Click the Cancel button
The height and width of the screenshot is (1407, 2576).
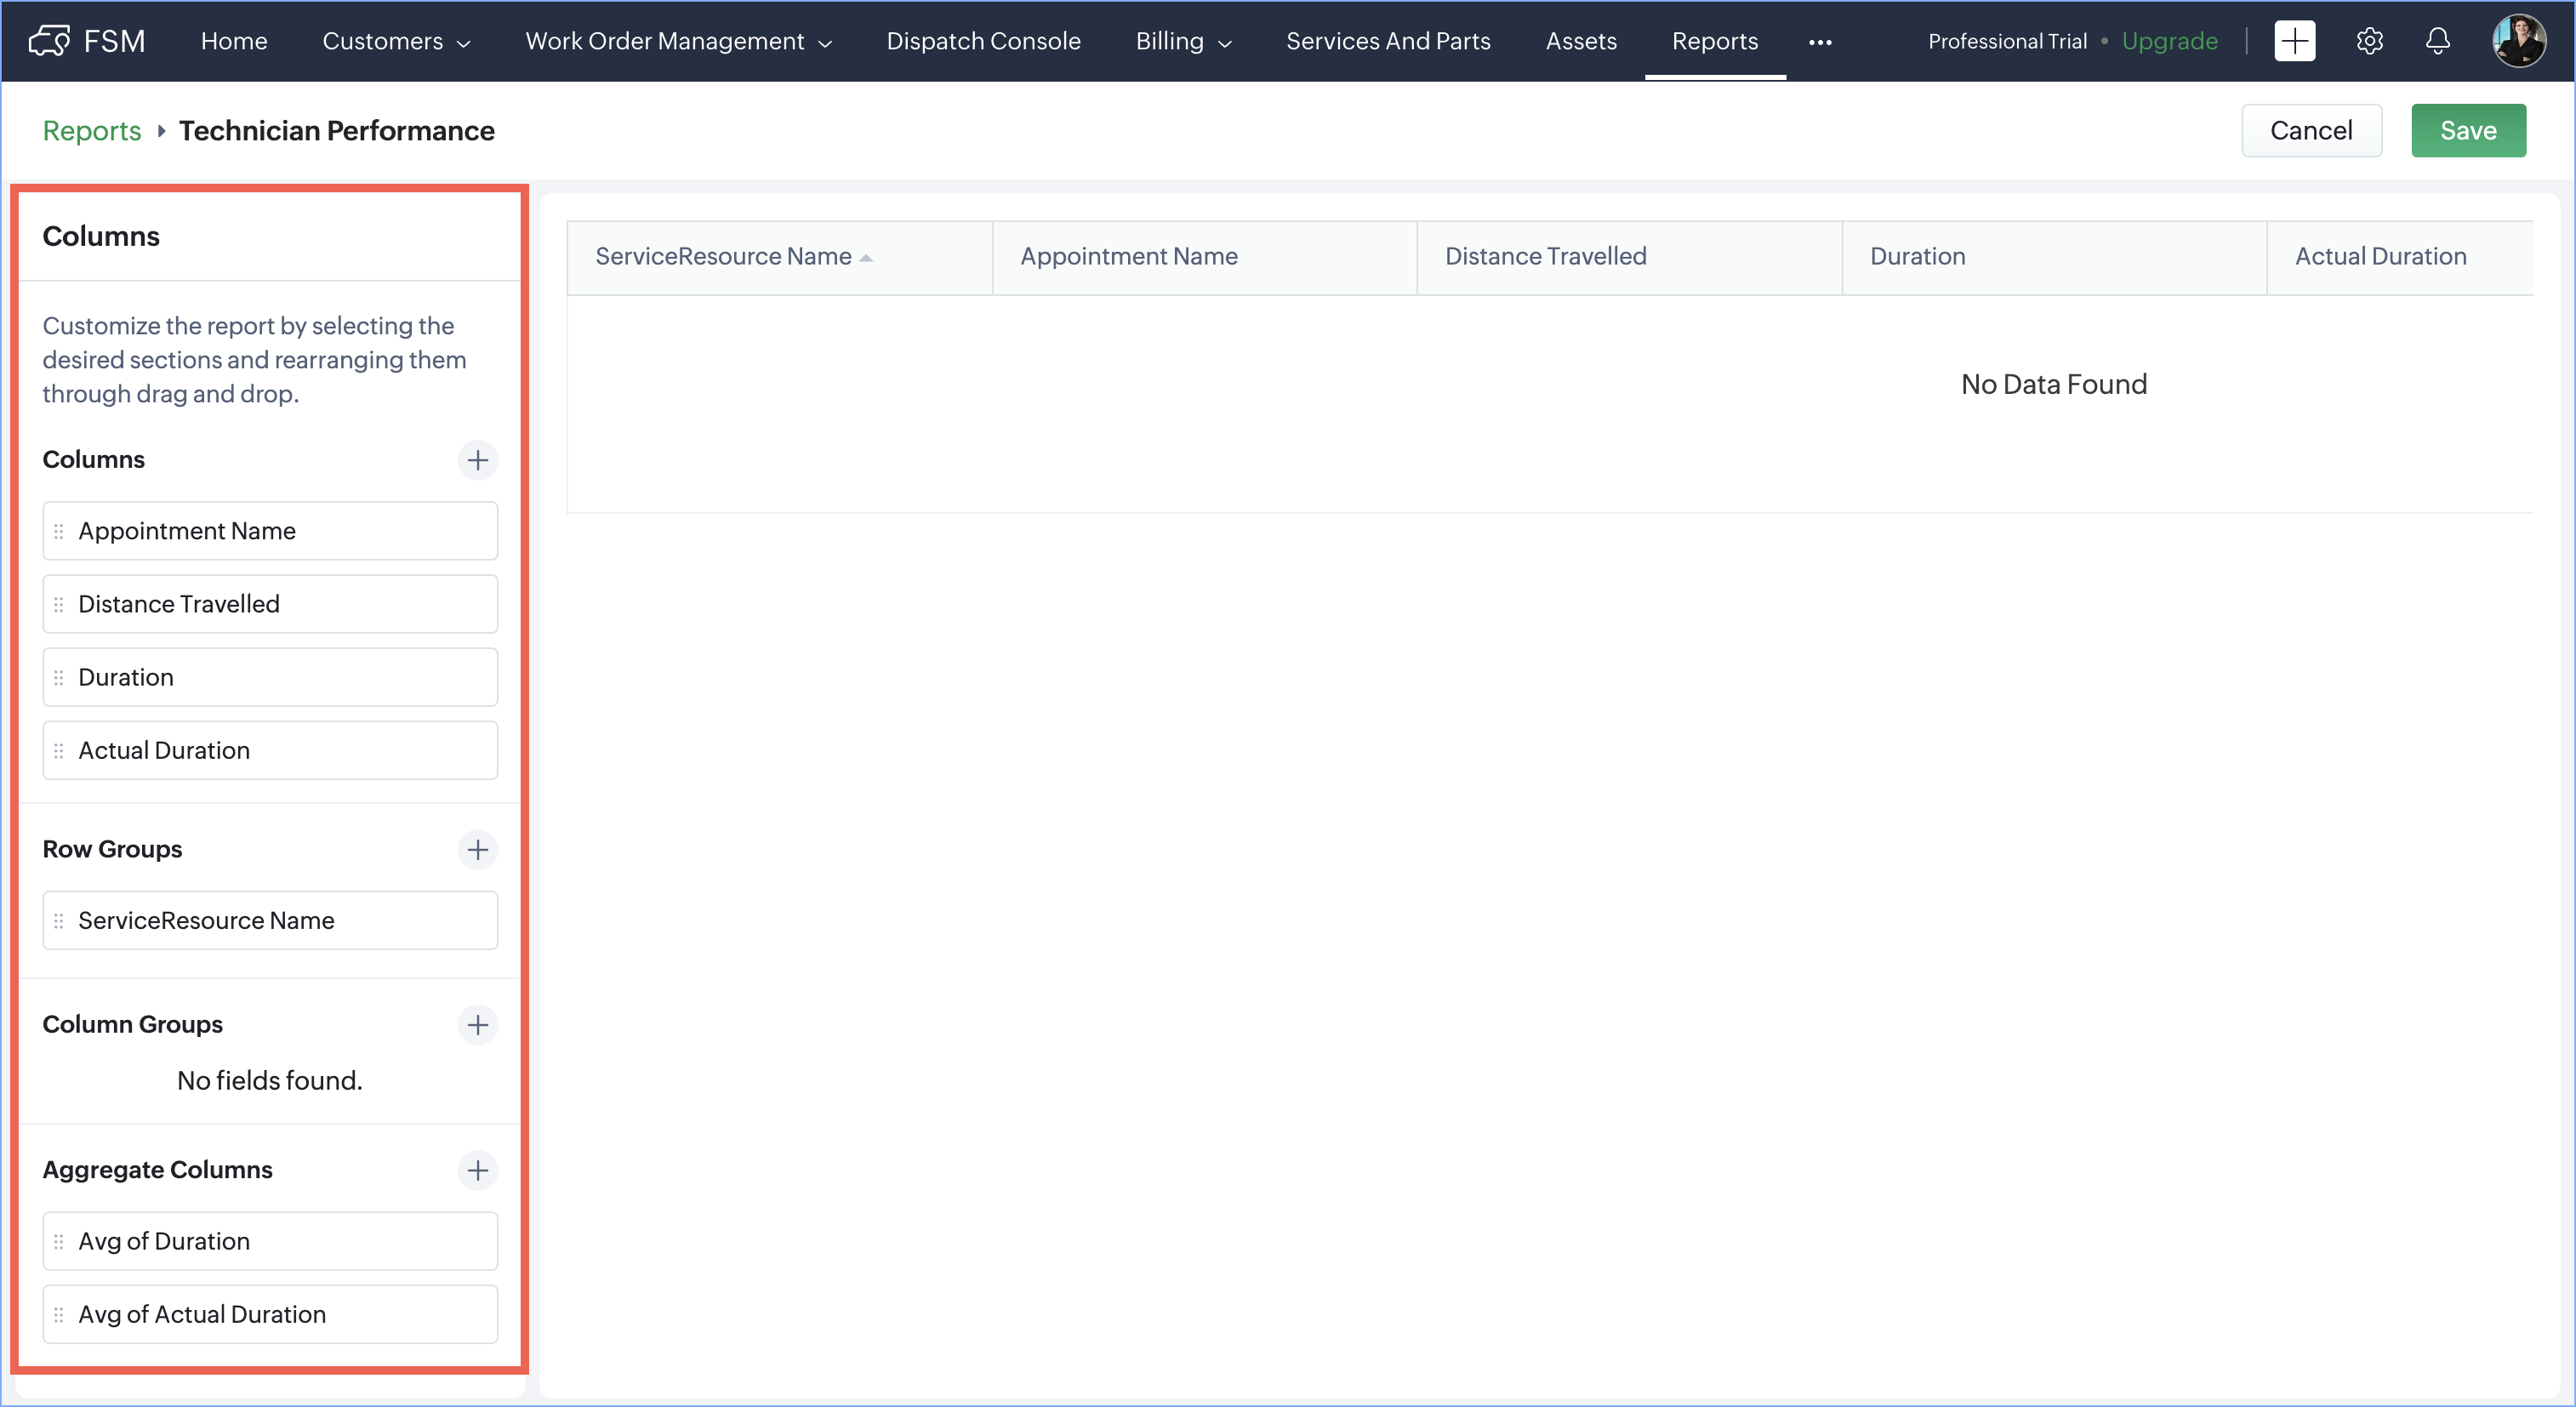[x=2310, y=131]
